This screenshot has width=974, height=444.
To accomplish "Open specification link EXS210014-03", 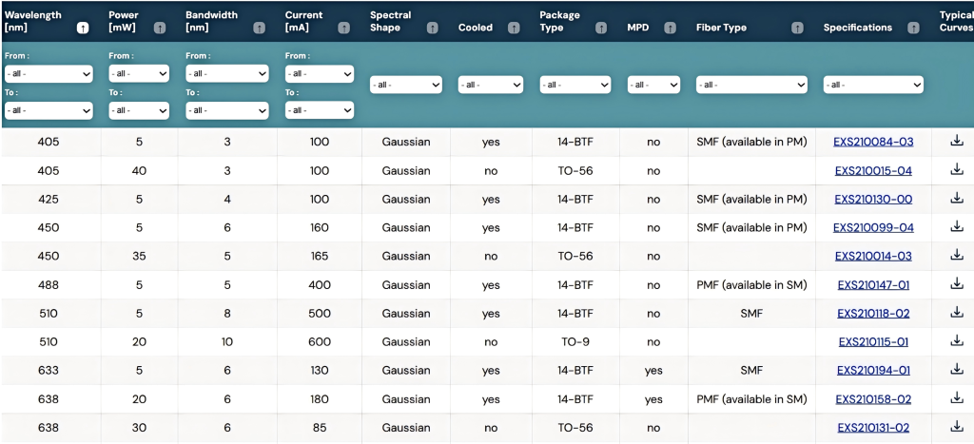I will click(x=873, y=257).
